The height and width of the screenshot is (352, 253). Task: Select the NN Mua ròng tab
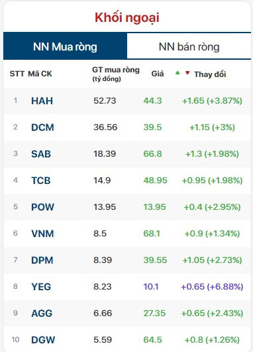(x=65, y=46)
